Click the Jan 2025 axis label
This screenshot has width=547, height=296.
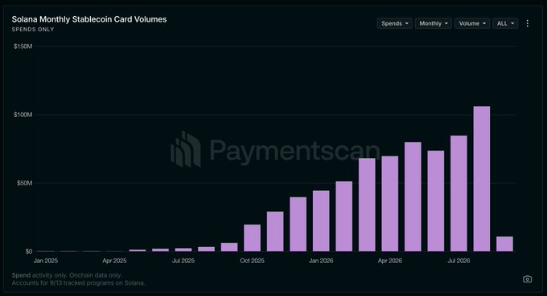coord(46,261)
